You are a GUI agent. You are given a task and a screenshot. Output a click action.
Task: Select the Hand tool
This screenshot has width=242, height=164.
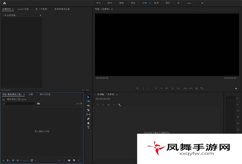click(88, 123)
